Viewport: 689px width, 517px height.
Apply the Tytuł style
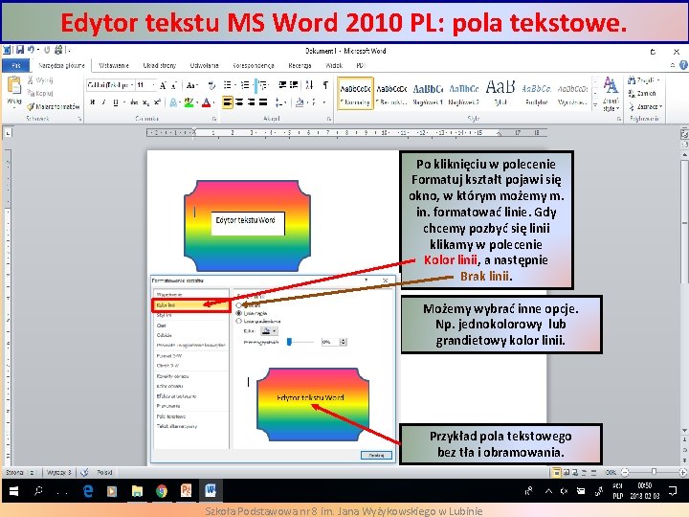[x=500, y=93]
